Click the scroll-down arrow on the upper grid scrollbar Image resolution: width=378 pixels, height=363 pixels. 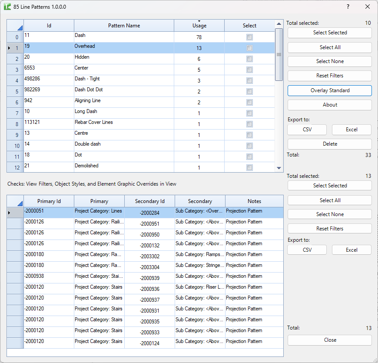279,168
